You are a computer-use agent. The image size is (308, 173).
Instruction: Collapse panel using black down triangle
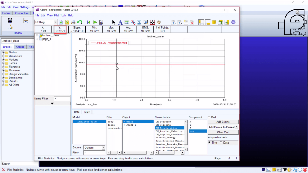pos(52,103)
